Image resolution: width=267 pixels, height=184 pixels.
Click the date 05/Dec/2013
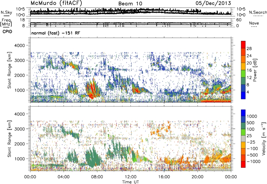[213, 3]
